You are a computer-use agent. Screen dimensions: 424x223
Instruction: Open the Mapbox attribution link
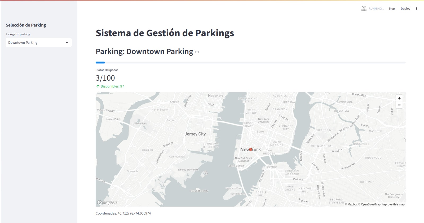[x=351, y=204]
